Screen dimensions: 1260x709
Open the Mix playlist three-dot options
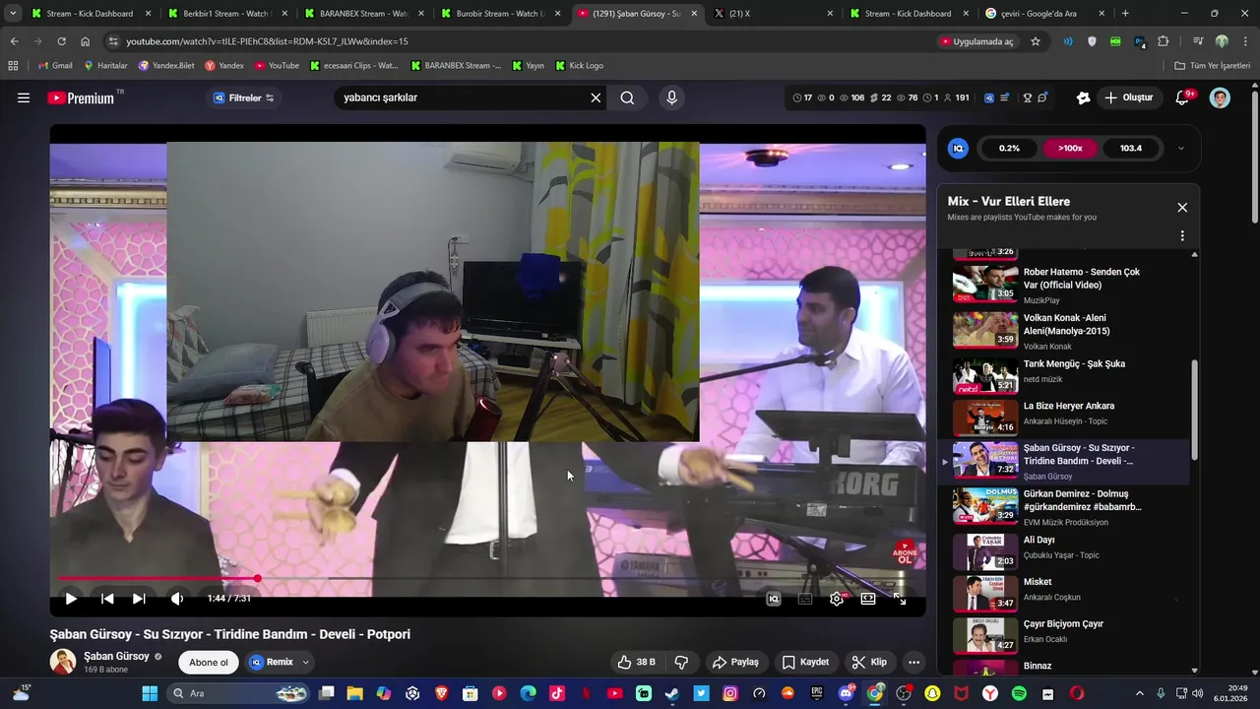[x=1182, y=236]
